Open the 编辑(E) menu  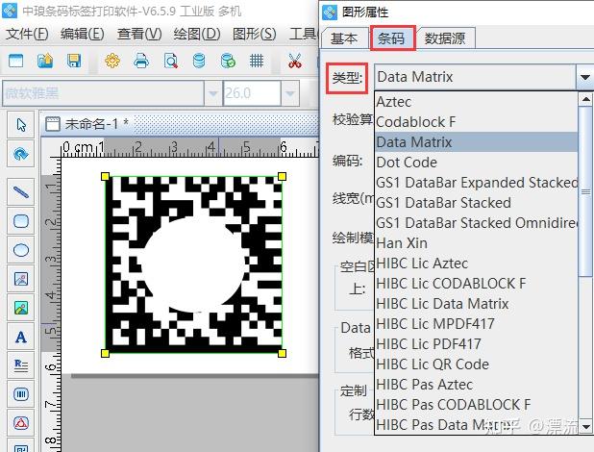83,34
